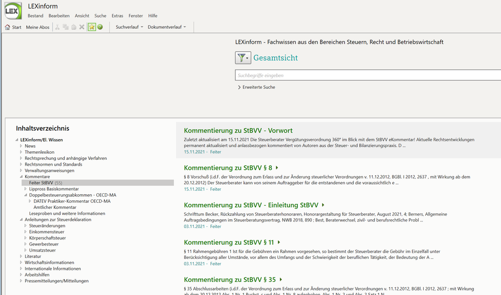Click the arrow icon after Einleitung StBVV title

tap(323, 205)
